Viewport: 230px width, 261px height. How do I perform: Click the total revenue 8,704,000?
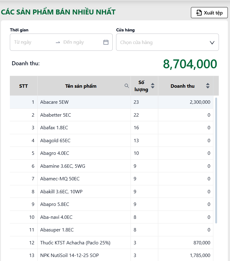pos(190,64)
